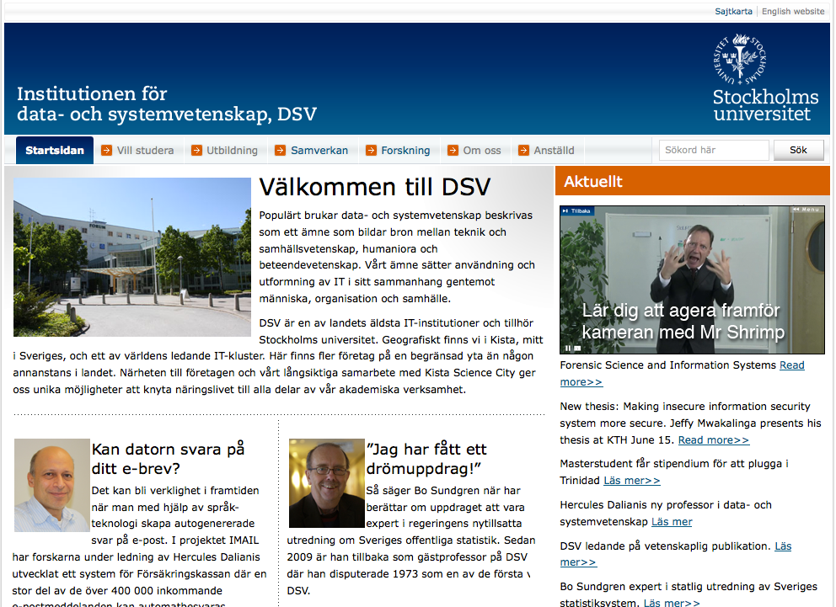
Task: Open the Forskning menu item
Action: click(405, 151)
